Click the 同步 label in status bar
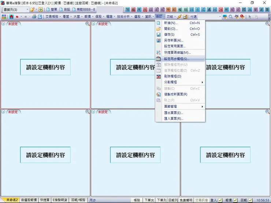The height and width of the screenshot is (203, 271). point(93,200)
